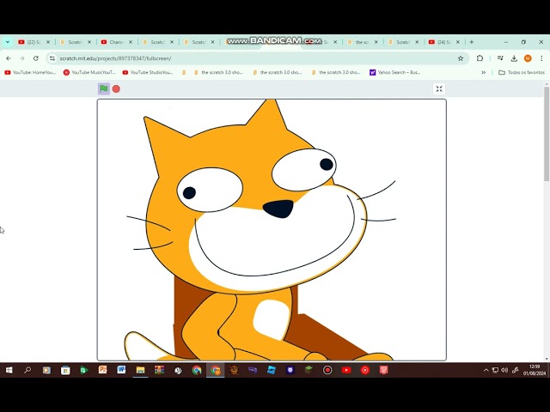Open the YouTube: Home bookmark
Viewport: 550px width, 412px height.
(x=30, y=72)
